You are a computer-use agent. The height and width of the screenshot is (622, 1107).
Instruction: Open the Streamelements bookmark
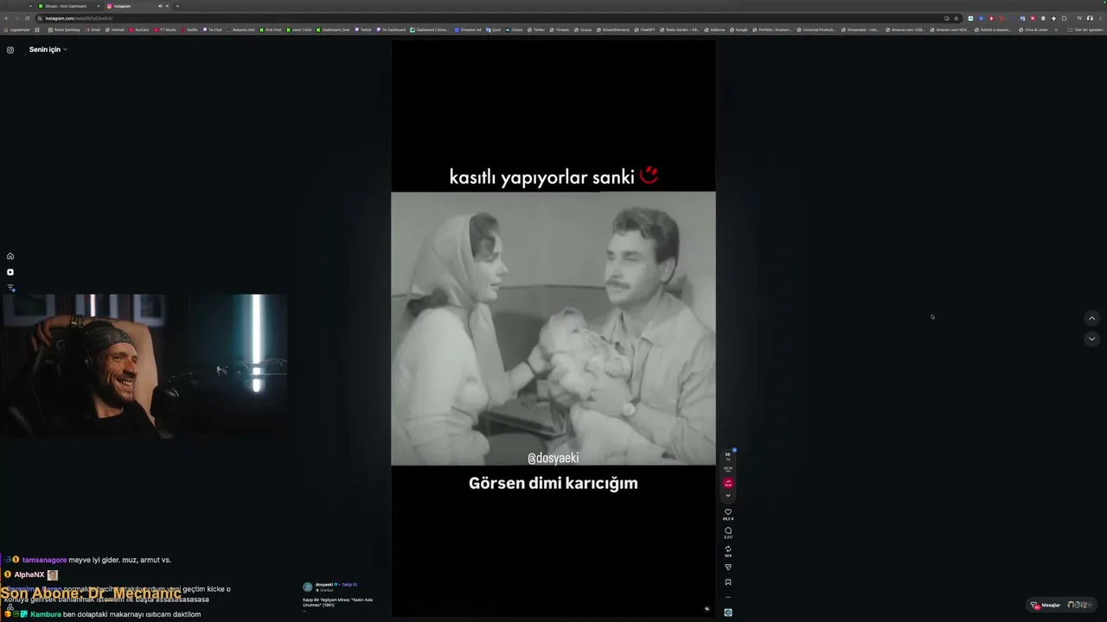(x=613, y=29)
